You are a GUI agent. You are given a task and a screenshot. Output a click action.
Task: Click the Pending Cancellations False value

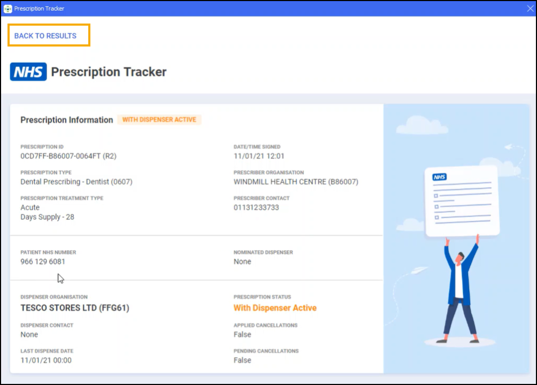coord(242,360)
